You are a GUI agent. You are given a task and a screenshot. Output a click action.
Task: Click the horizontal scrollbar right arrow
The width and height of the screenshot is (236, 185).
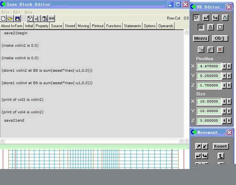[181, 141]
